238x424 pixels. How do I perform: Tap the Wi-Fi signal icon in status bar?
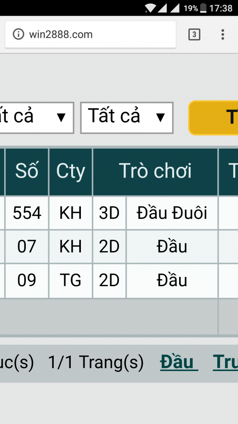[x=150, y=8]
